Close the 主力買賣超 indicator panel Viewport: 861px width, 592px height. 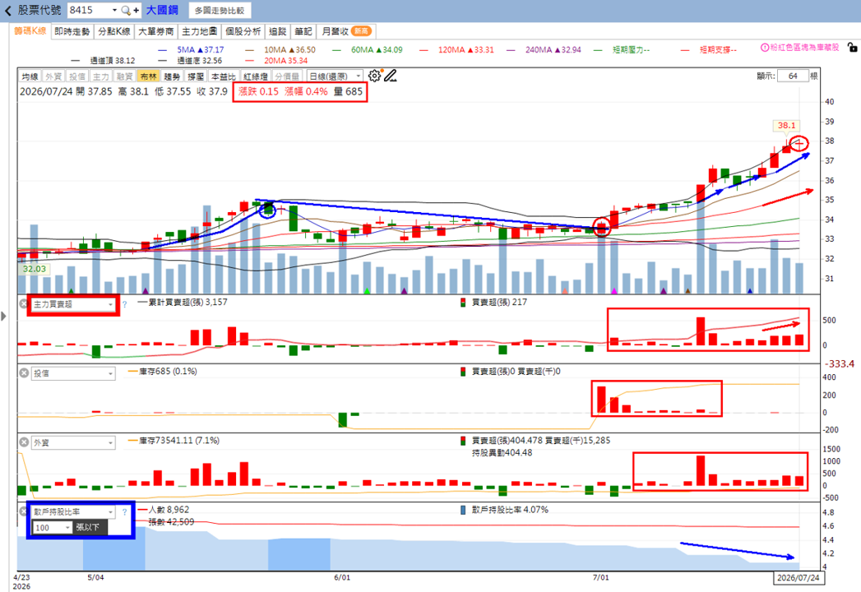click(x=24, y=303)
